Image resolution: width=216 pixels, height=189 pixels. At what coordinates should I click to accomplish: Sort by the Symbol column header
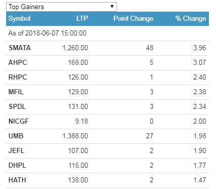[19, 18]
